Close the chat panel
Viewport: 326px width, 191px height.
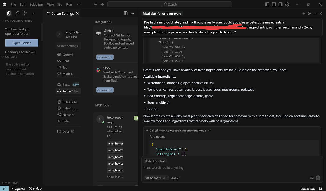coord(321,13)
